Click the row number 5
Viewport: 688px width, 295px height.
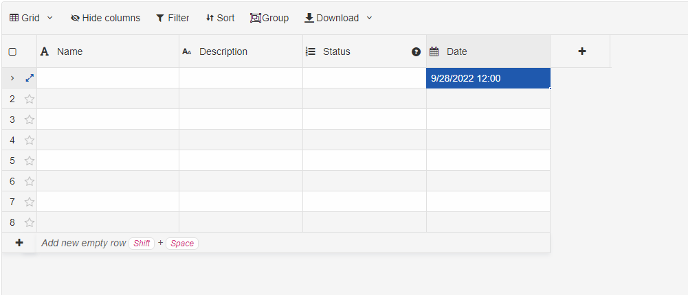point(12,161)
